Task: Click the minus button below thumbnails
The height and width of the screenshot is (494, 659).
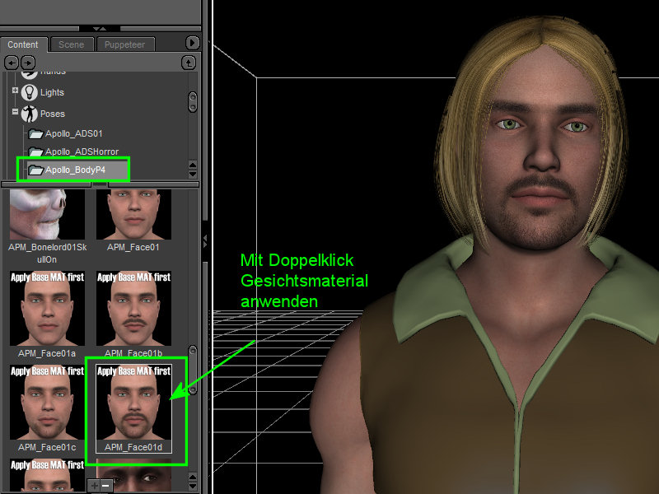Action: [x=106, y=486]
